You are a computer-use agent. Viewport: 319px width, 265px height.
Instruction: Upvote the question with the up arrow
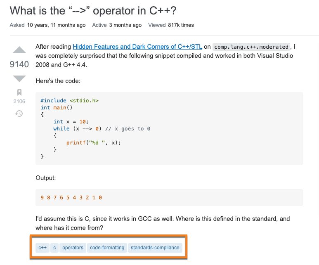[19, 50]
